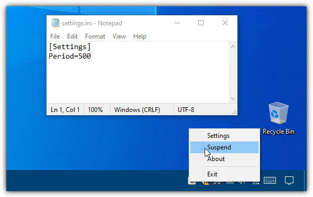
Task: Open the Edit menu in Notepad
Action: [x=72, y=36]
